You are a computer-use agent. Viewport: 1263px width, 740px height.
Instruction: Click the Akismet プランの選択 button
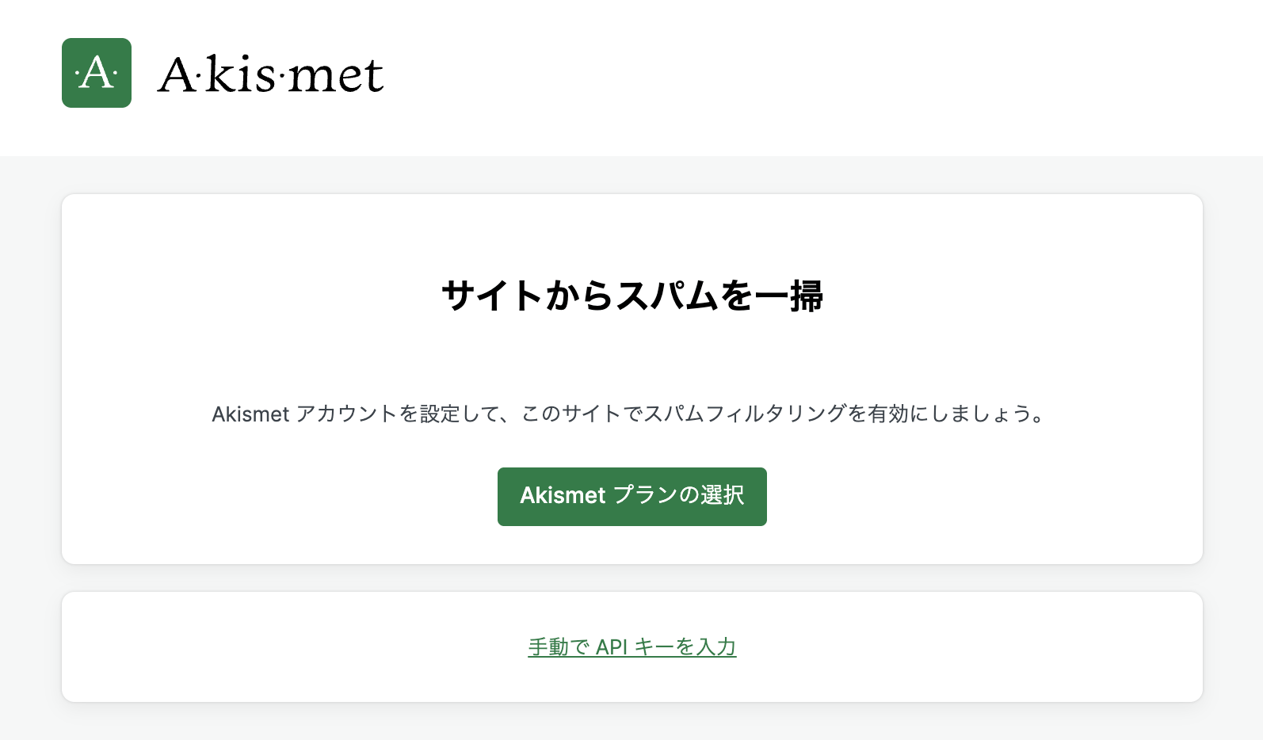click(x=631, y=497)
